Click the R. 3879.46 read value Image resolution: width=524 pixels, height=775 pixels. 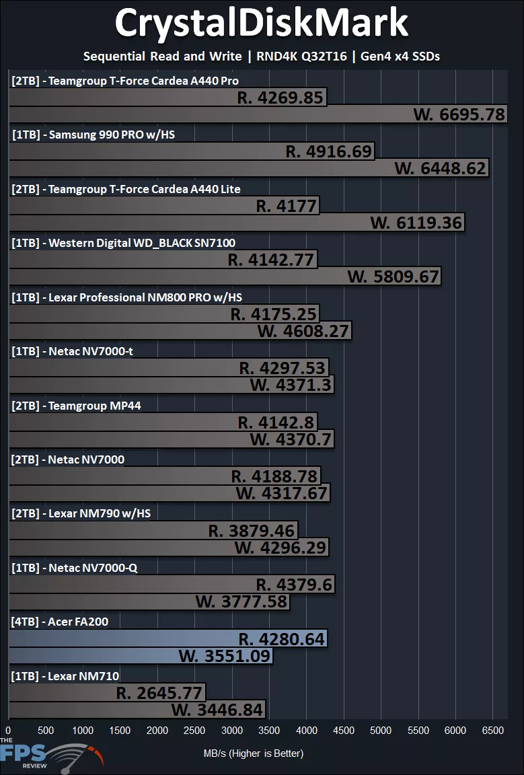pos(252,531)
